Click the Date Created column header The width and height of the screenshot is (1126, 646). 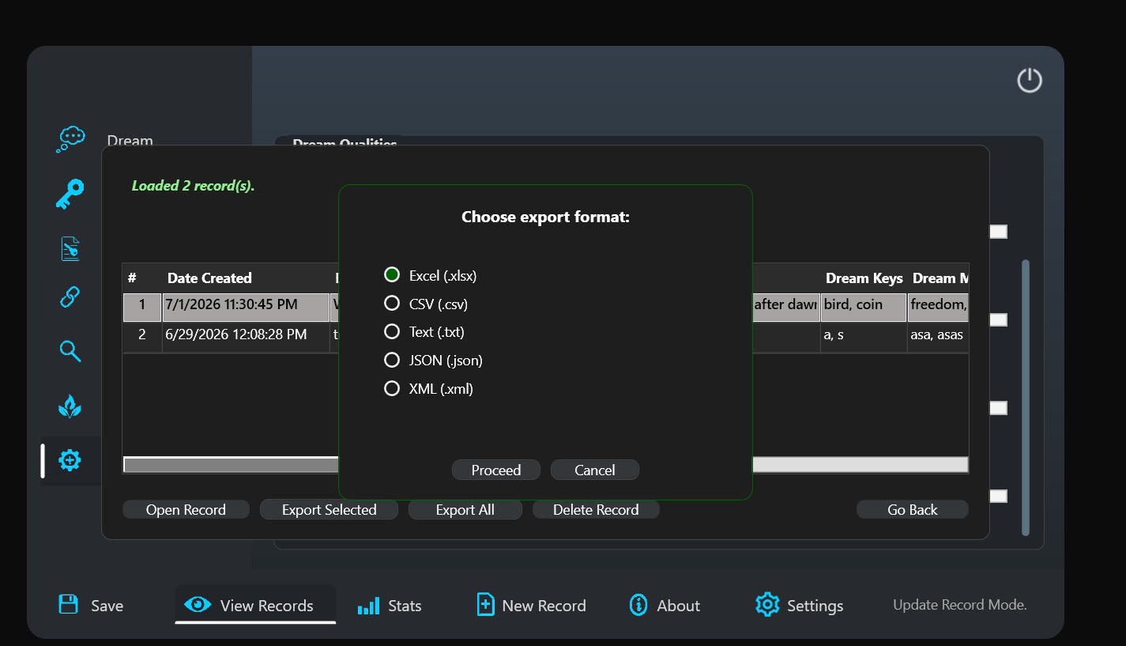[209, 278]
